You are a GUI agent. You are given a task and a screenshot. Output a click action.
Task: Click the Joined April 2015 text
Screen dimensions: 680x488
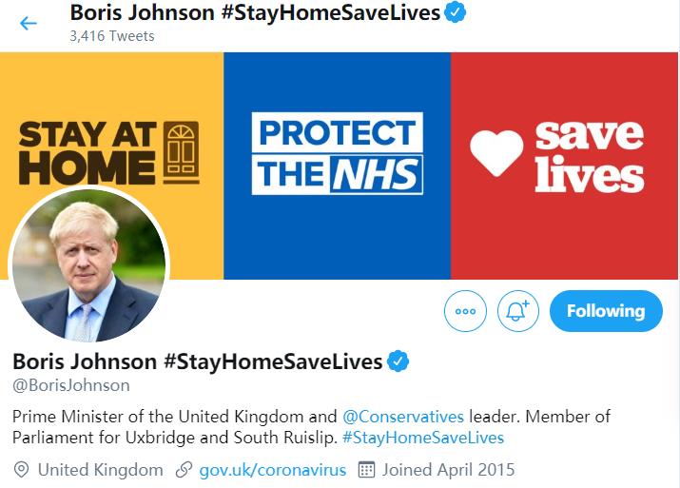pos(448,470)
